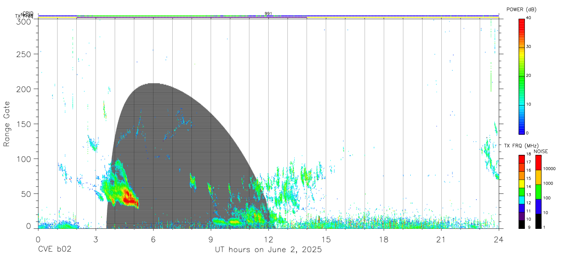Select the 3 tick on UT hours axis

click(x=95, y=239)
